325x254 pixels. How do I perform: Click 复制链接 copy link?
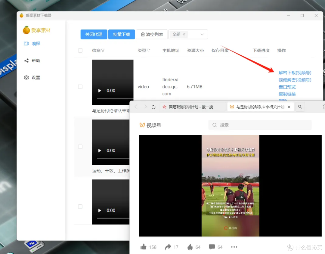(287, 94)
